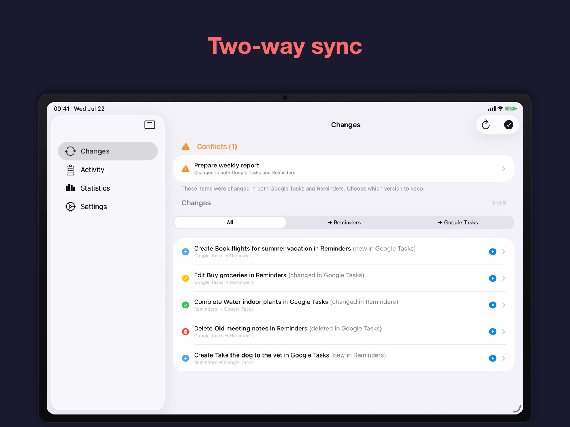Viewport: 570px width, 427px height.
Task: Click the 5 of 5 counter
Action: [499, 203]
